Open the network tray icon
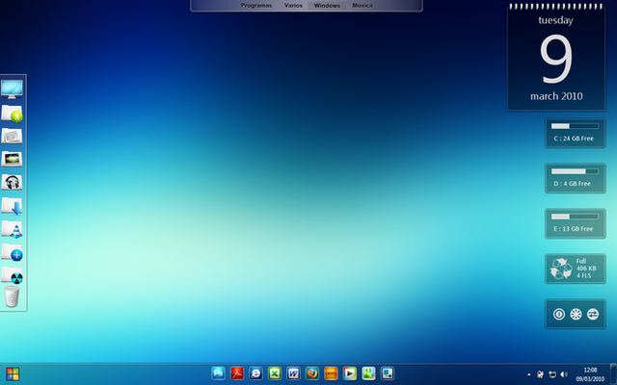 pos(552,374)
